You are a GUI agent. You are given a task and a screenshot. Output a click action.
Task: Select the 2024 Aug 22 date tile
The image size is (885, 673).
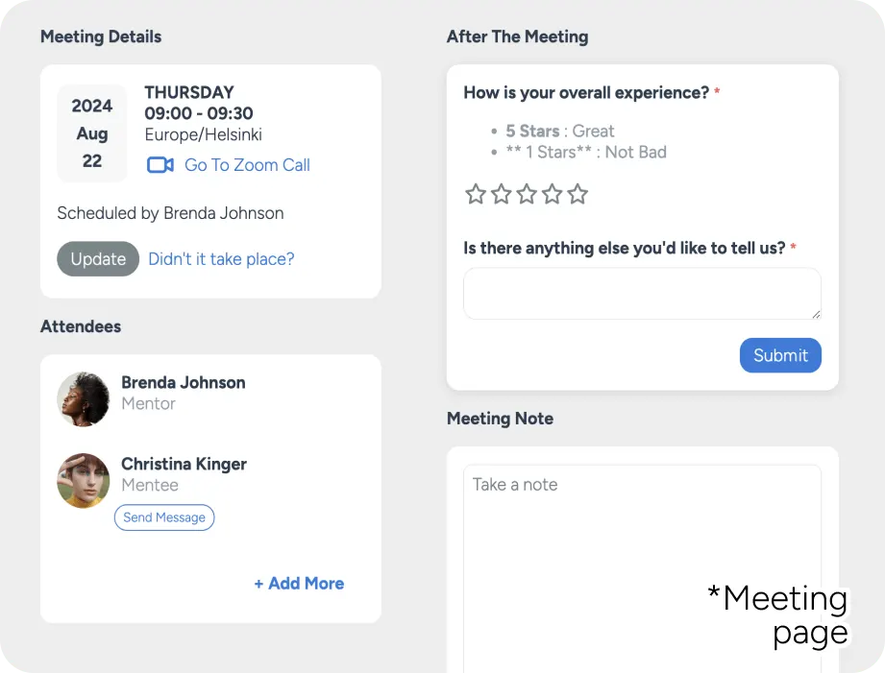[92, 133]
